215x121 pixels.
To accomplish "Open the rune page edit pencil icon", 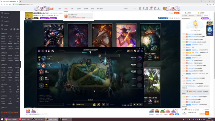I will (x=73, y=105).
